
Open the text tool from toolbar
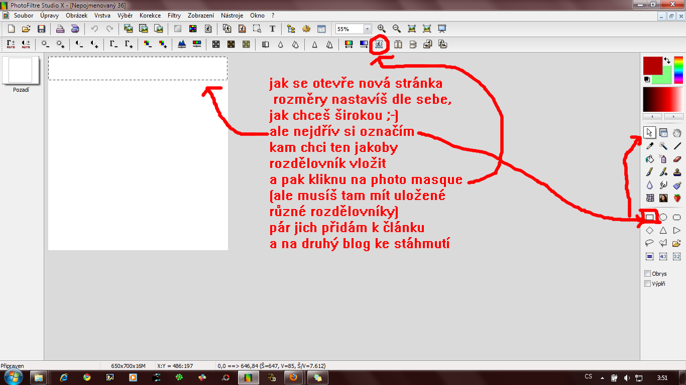tap(272, 29)
